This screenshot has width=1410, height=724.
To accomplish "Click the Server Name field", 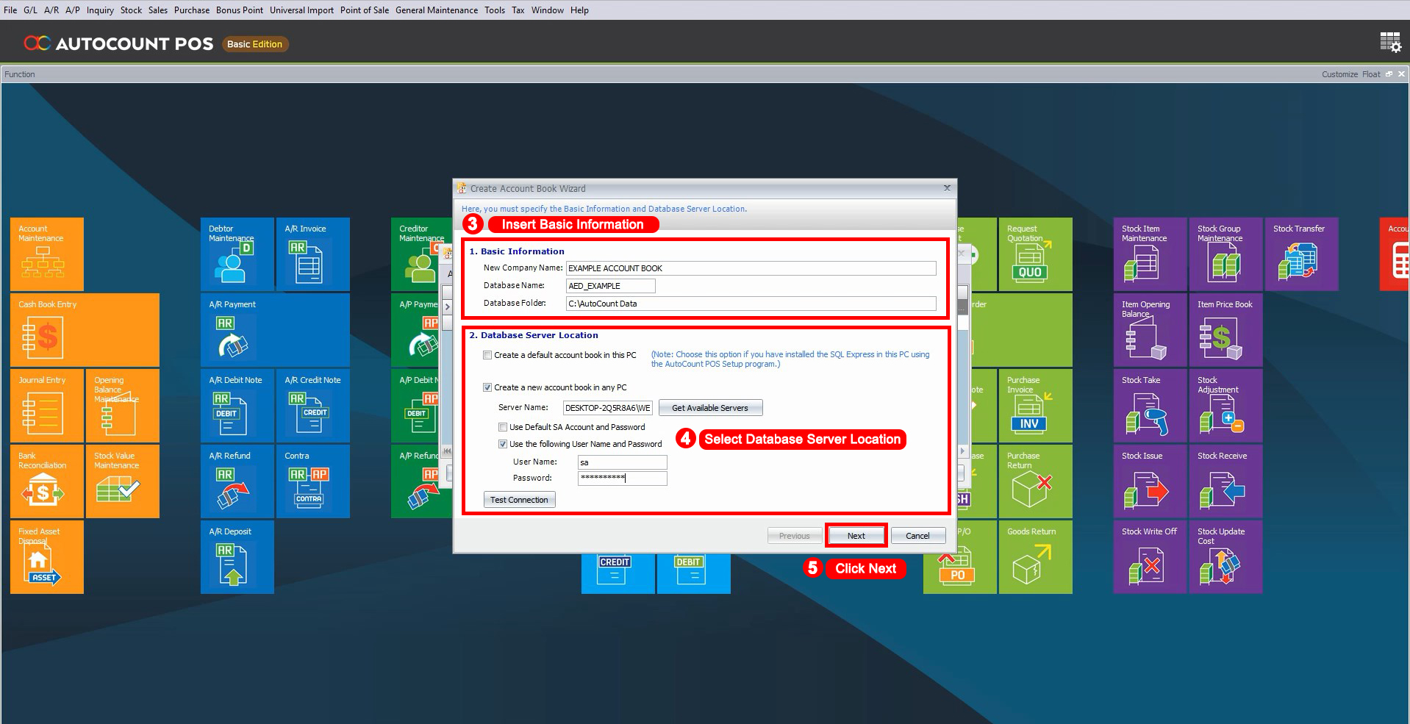I will click(x=607, y=408).
